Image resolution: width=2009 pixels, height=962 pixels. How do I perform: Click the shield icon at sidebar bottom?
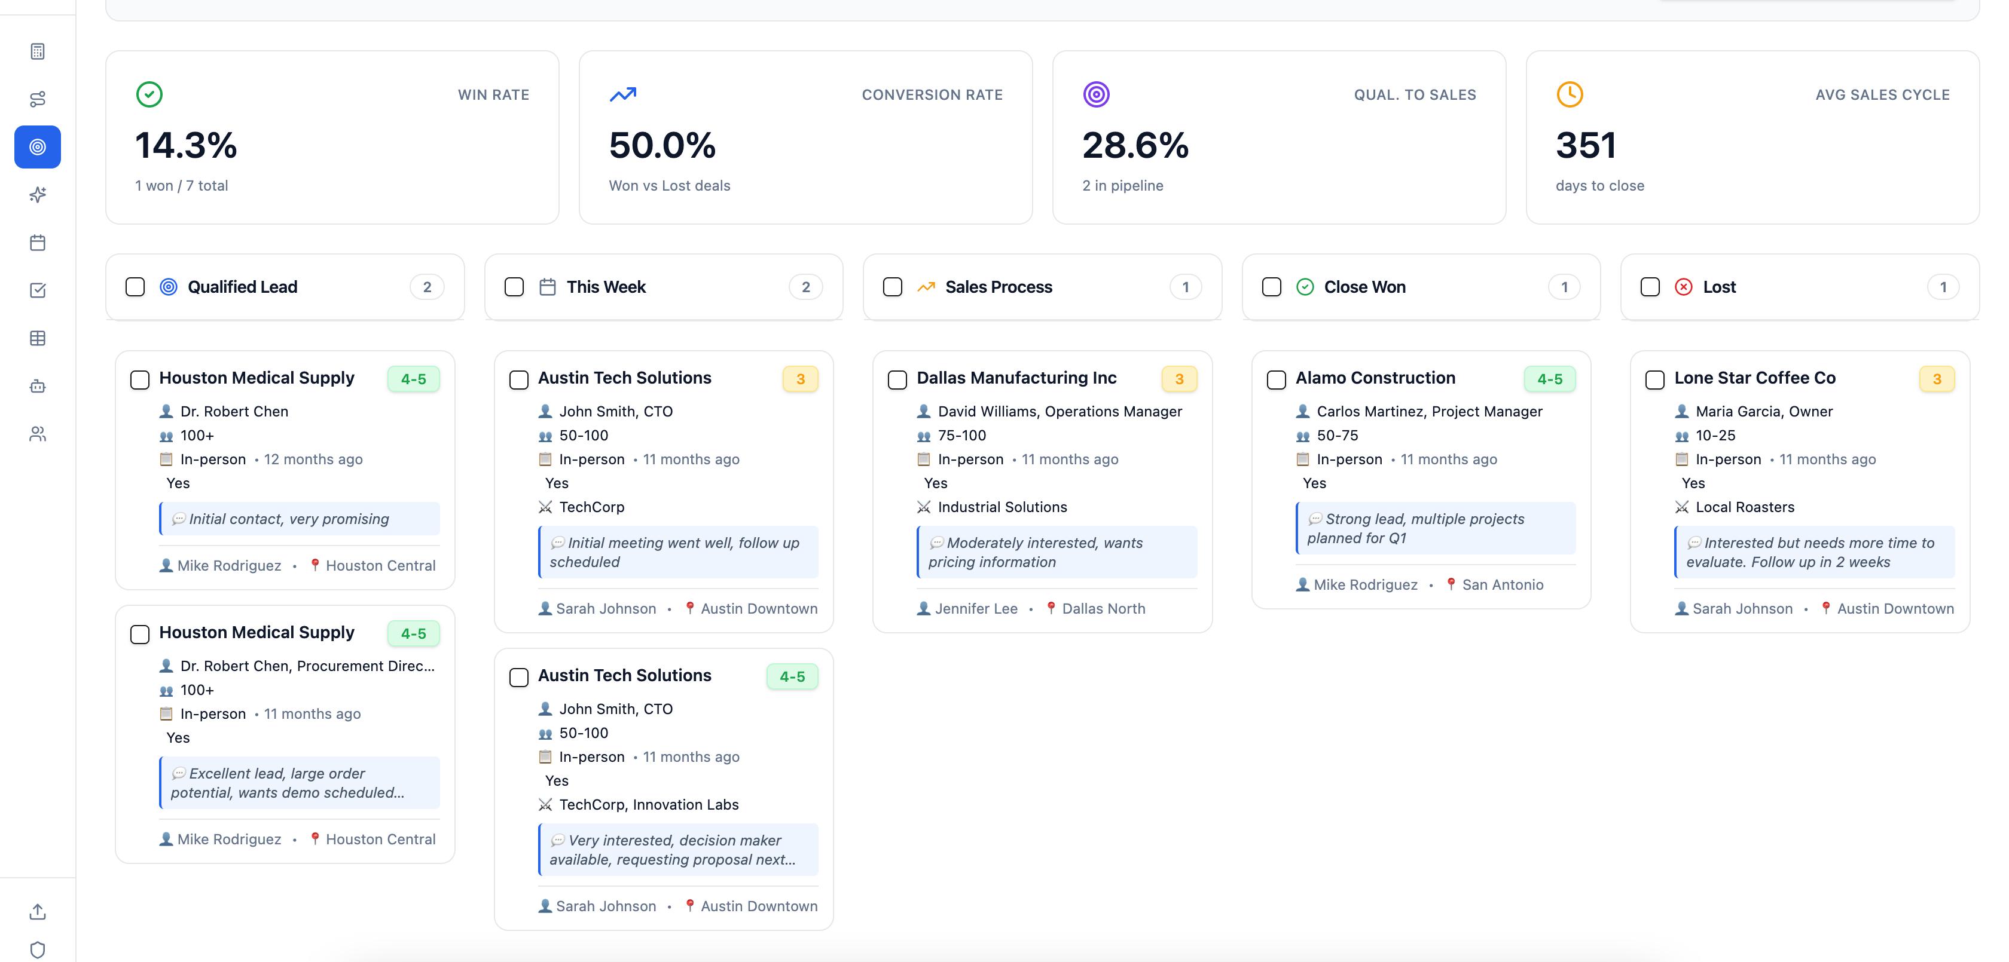38,949
